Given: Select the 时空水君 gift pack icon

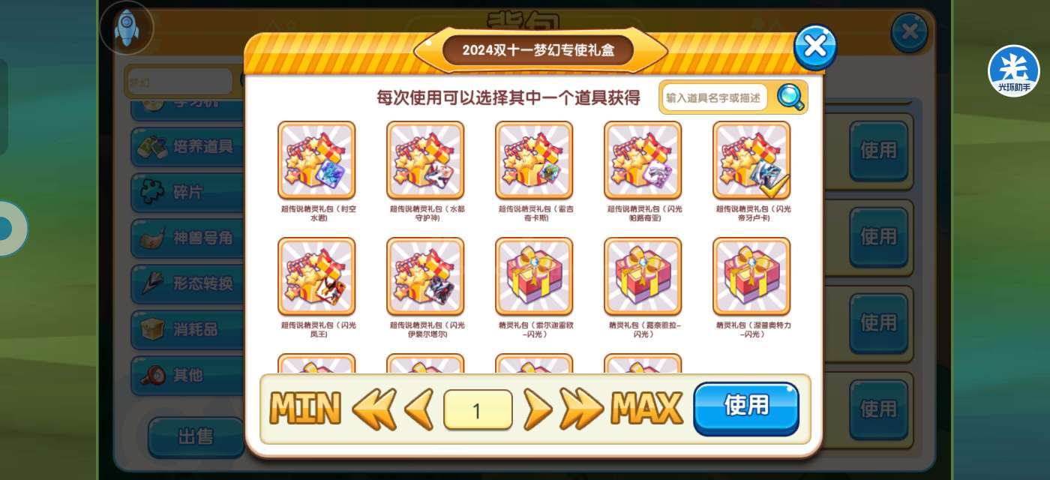Looking at the screenshot, I should coord(316,160).
